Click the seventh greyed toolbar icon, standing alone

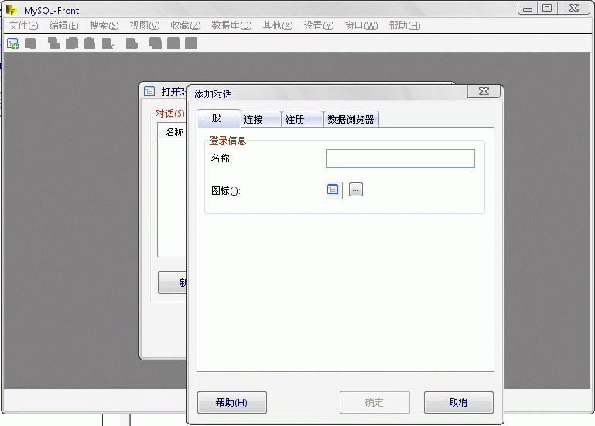tap(132, 43)
